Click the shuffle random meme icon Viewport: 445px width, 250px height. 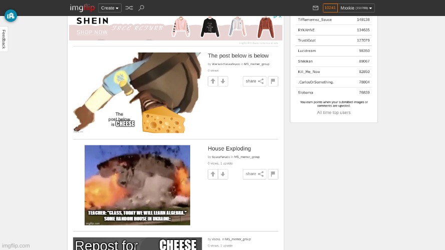129,8
